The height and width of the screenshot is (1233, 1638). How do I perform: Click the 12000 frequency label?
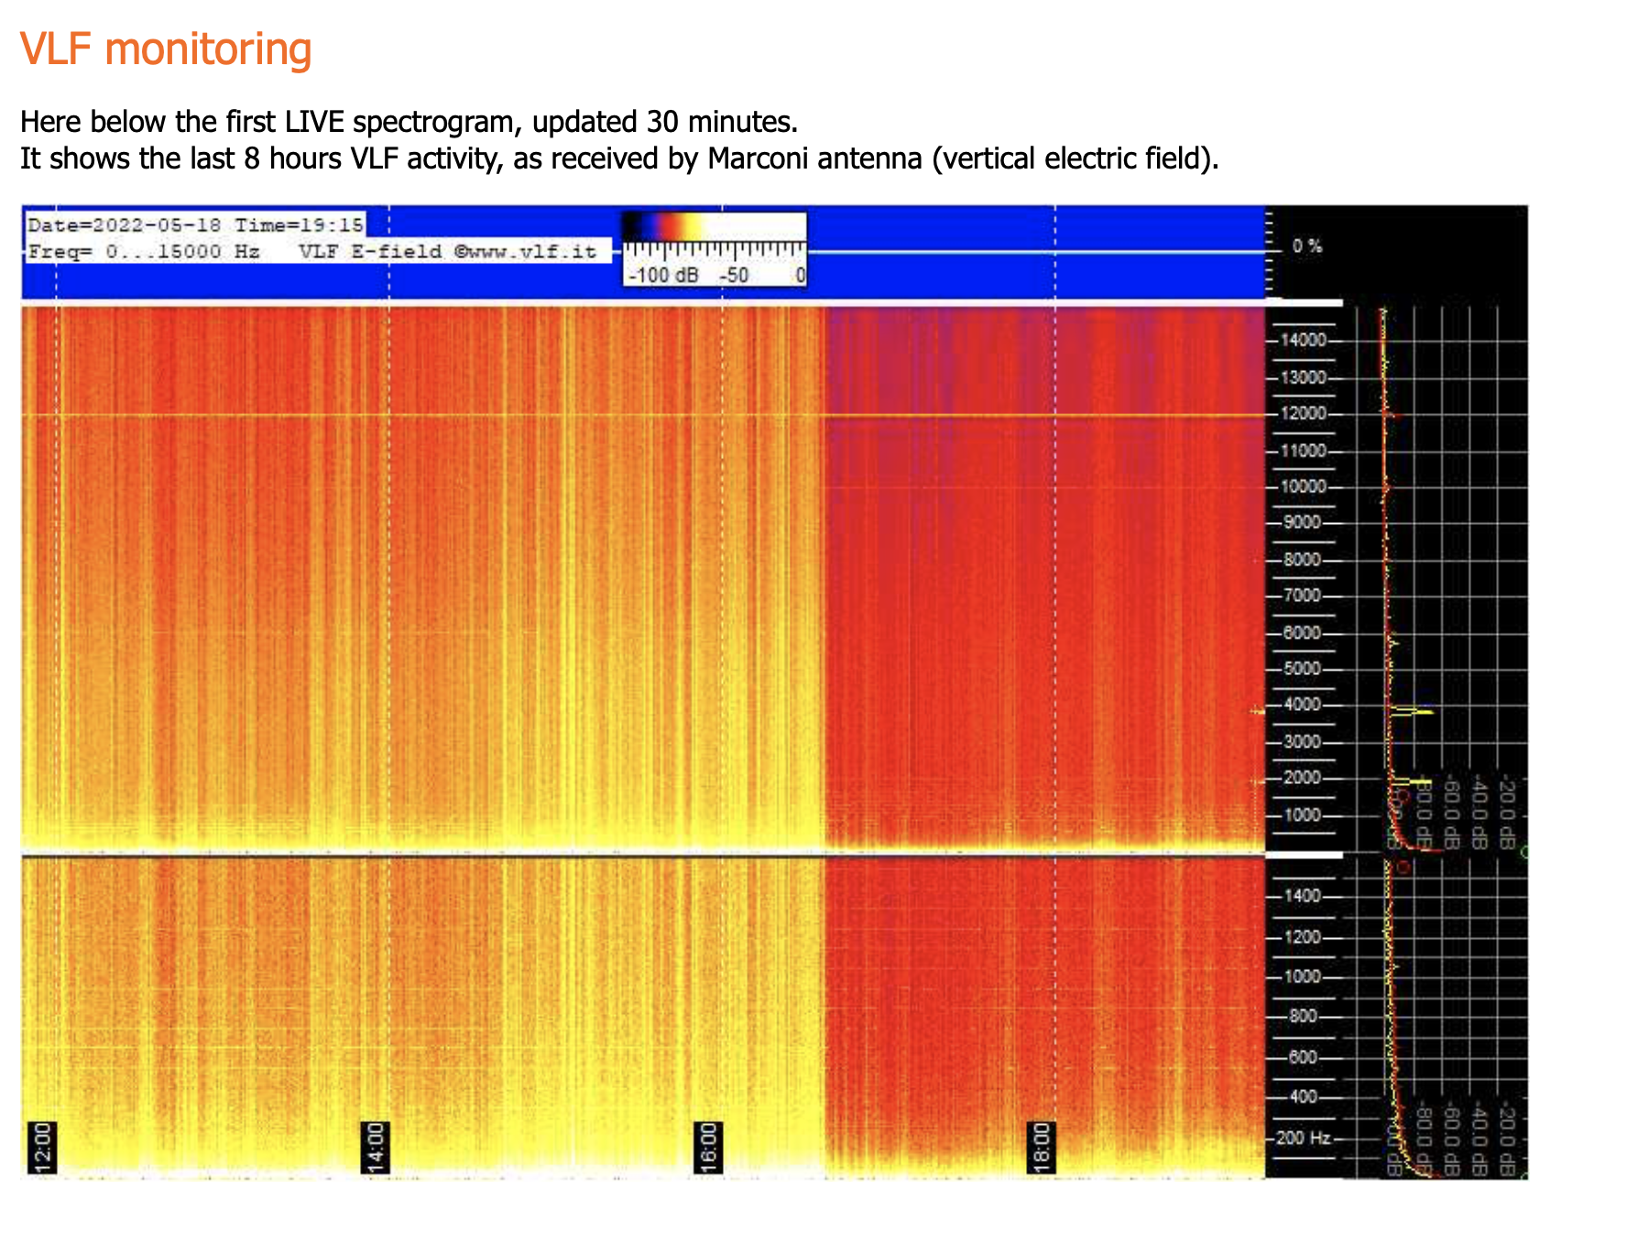tap(1304, 413)
